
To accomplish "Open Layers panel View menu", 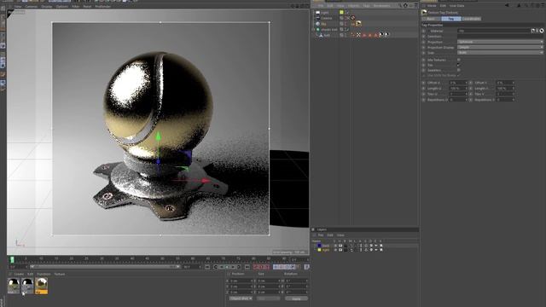I will [x=340, y=235].
